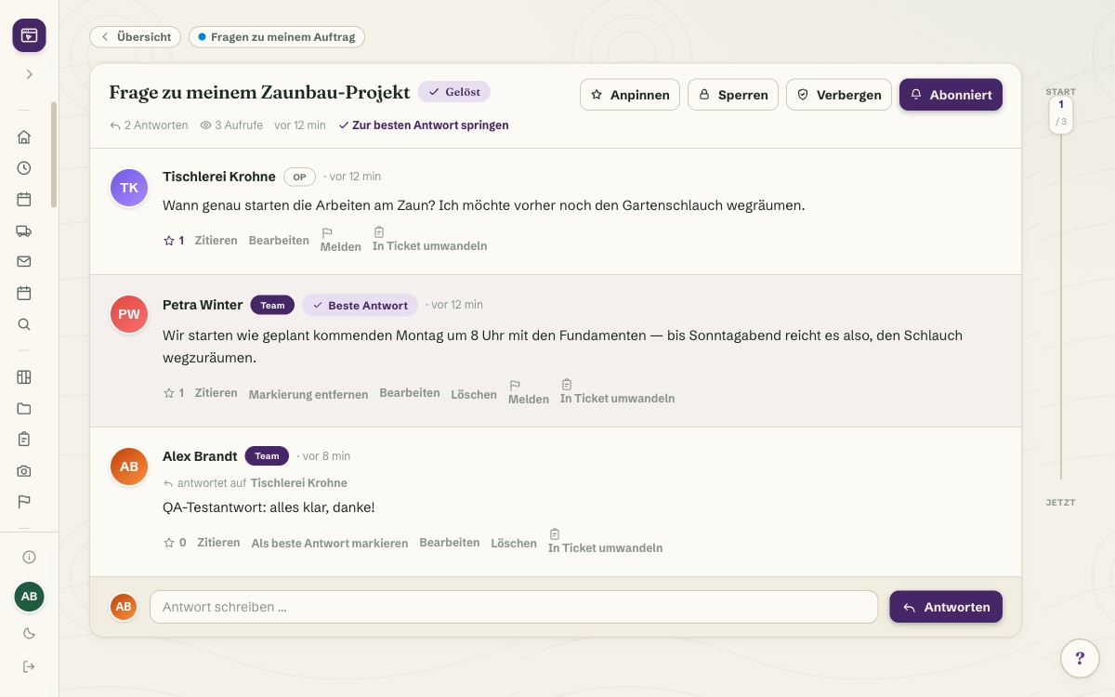Click Petra Winter's PW avatar

129,314
